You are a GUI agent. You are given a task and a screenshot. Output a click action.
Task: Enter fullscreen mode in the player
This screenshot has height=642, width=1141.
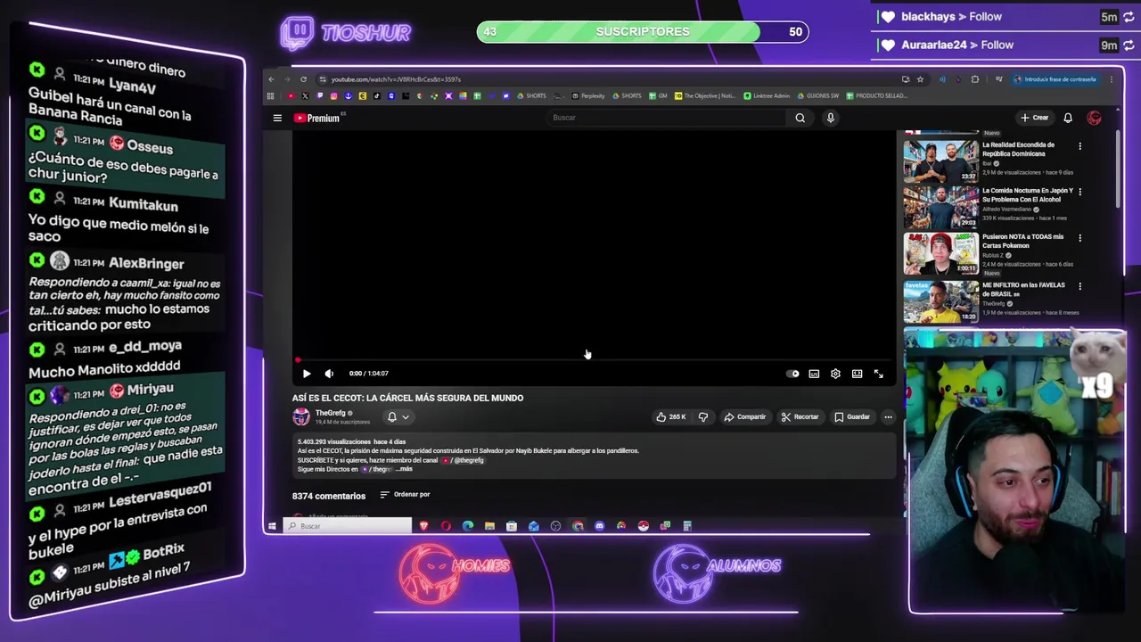878,374
